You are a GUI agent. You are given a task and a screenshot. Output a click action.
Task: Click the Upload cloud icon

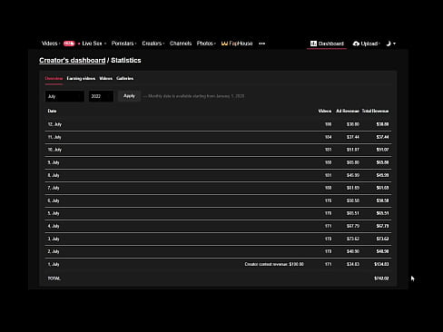[356, 44]
